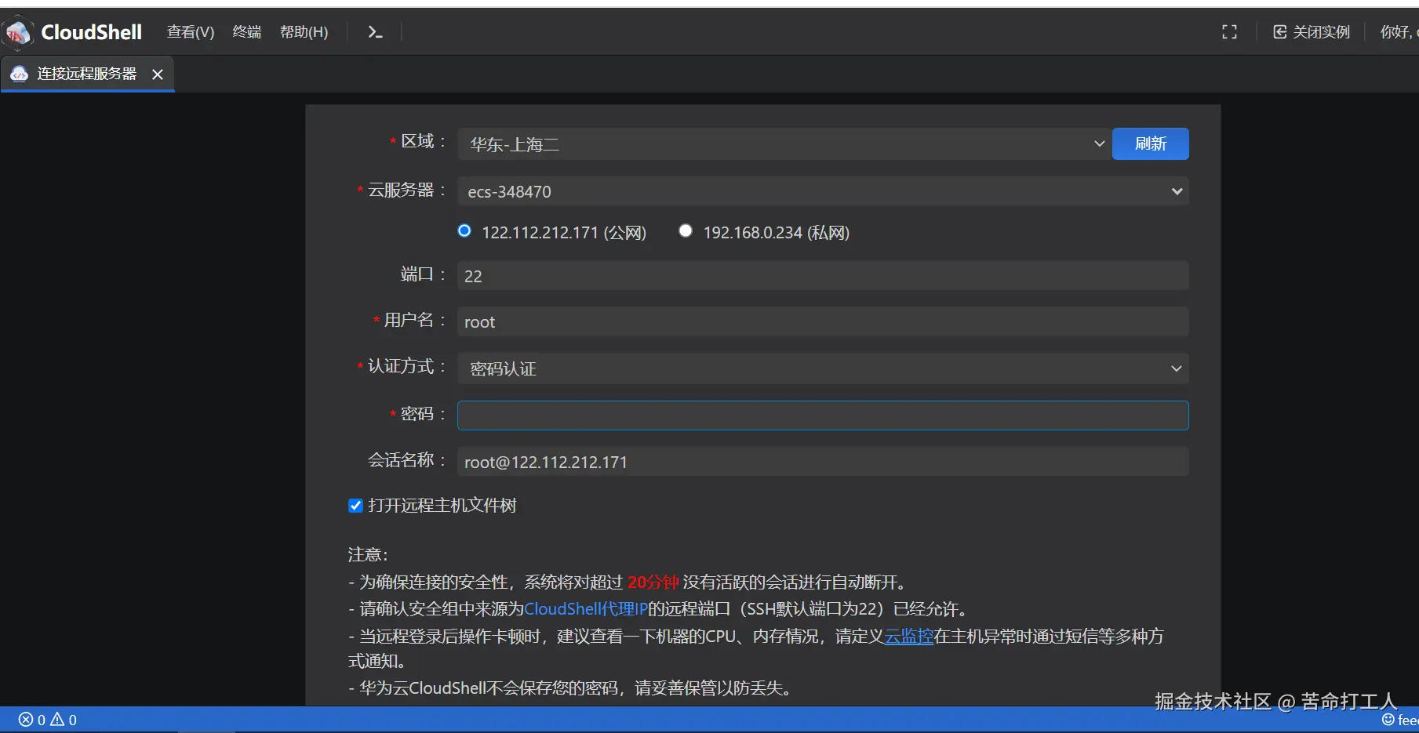Screen dimensions: 1419x733
Task: Open the 帮助(H) menu
Action: [x=304, y=32]
